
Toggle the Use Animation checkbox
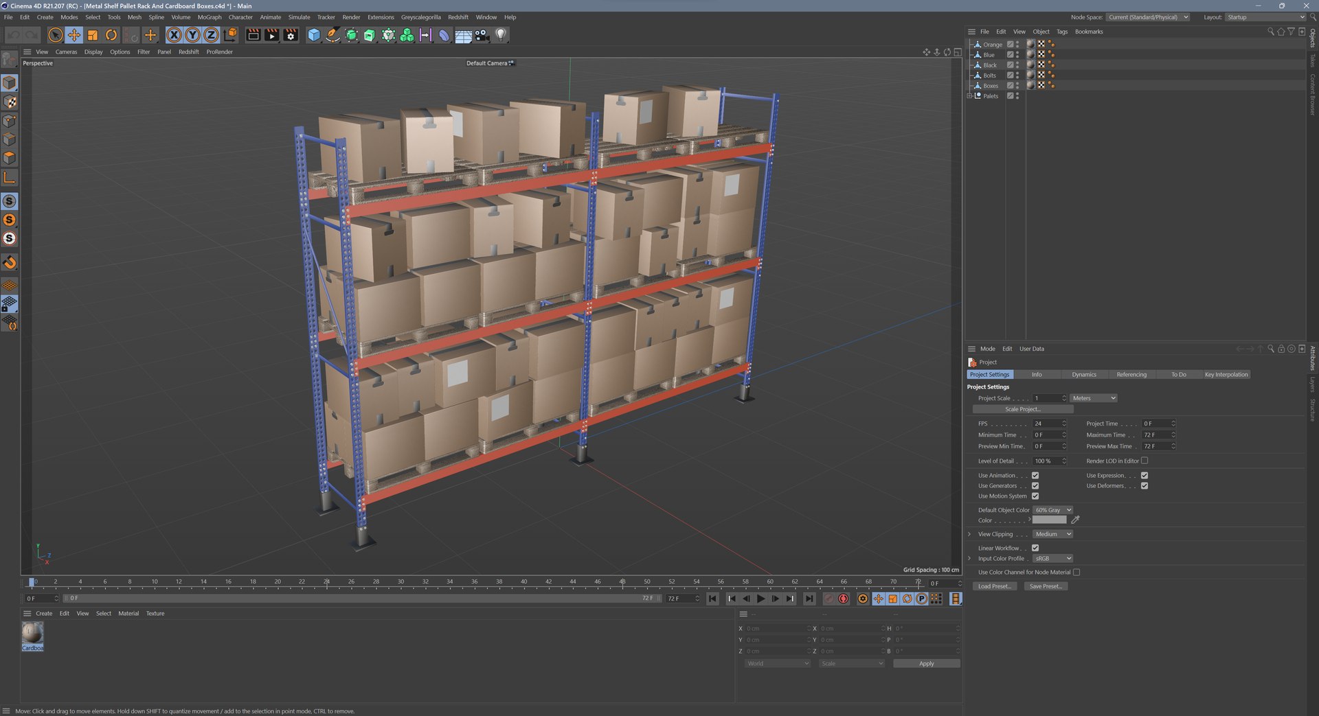(x=1035, y=475)
